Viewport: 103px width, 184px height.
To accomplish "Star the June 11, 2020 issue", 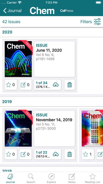I will 11,85.
